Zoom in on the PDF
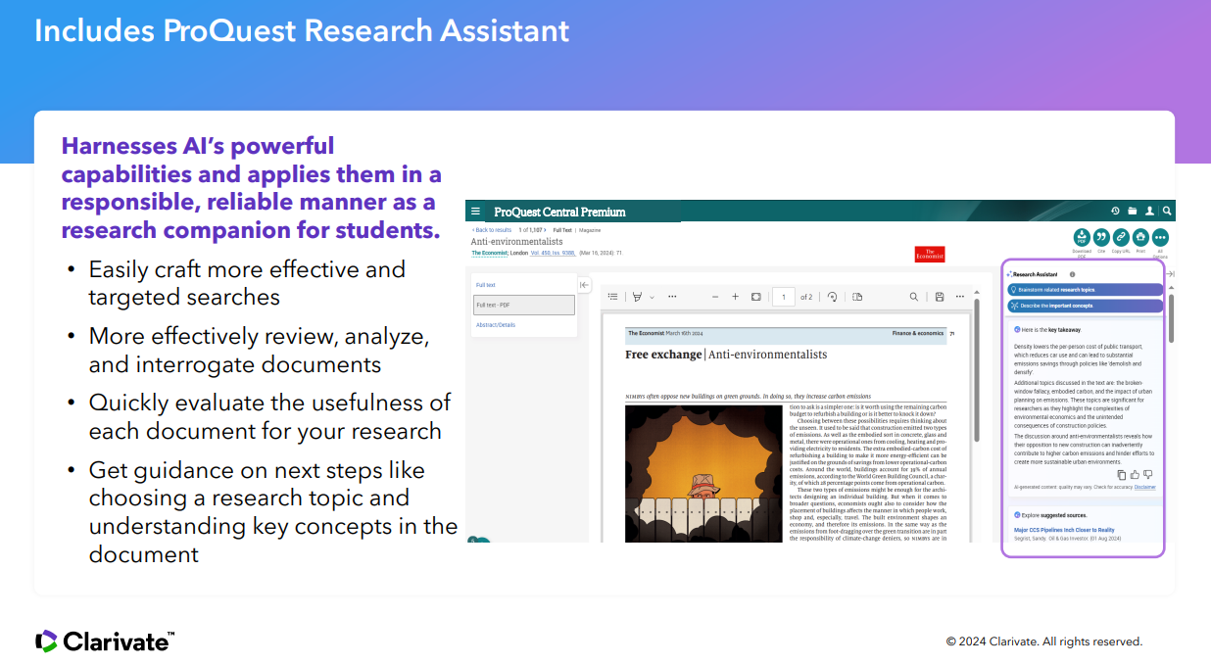This screenshot has width=1211, height=665. 736,297
